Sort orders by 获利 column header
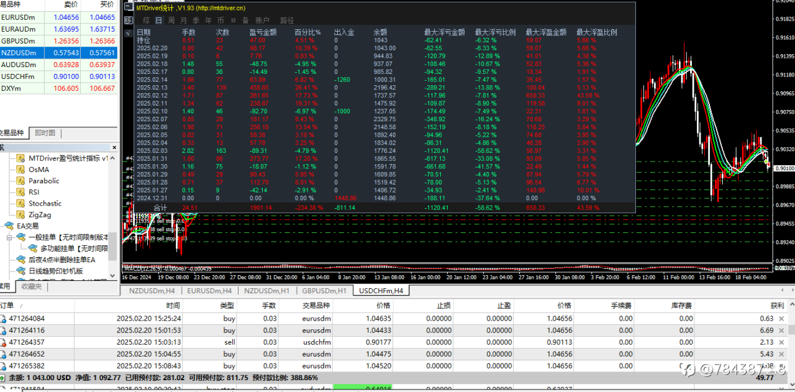The height and width of the screenshot is (392, 795). [x=776, y=306]
